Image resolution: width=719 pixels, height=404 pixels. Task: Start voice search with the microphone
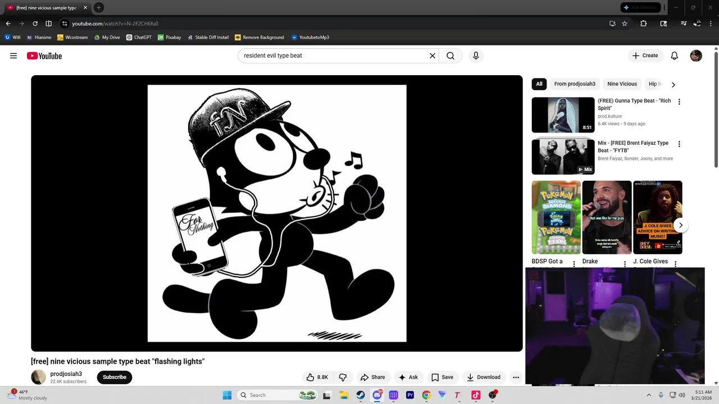pos(476,56)
